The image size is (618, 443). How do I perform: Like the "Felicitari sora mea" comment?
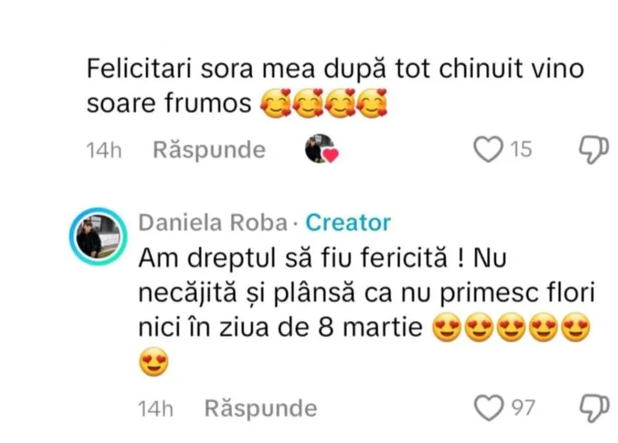click(x=488, y=149)
